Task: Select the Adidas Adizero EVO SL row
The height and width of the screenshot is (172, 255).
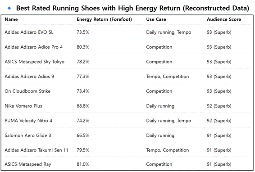Action: (127, 32)
